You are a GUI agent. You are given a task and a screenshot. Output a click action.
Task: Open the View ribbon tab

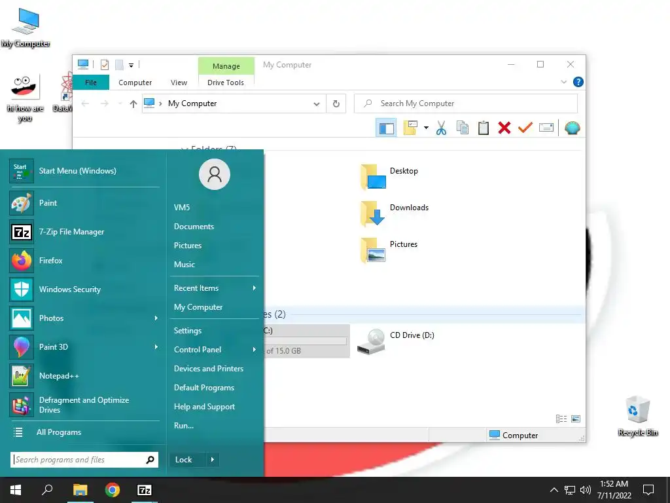(179, 83)
